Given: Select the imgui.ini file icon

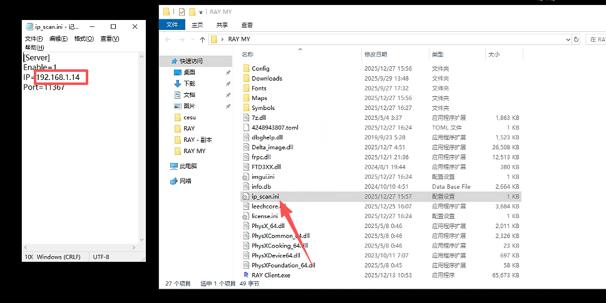Looking at the screenshot, I should tap(246, 177).
